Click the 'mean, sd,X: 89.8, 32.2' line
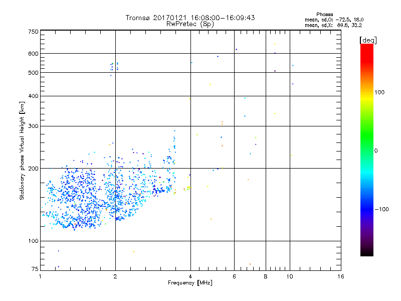Viewport: 401px width, 301px height. [x=333, y=25]
